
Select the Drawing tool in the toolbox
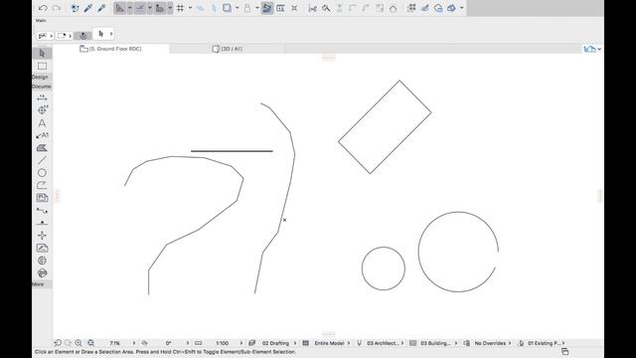tap(42, 198)
